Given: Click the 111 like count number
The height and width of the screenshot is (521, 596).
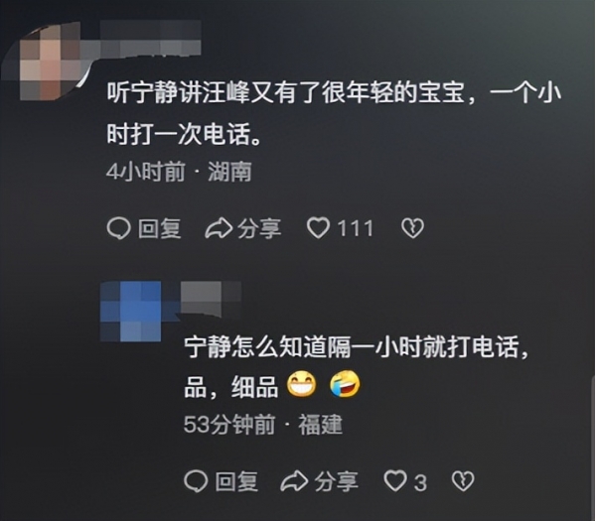Looking at the screenshot, I should coord(356,228).
